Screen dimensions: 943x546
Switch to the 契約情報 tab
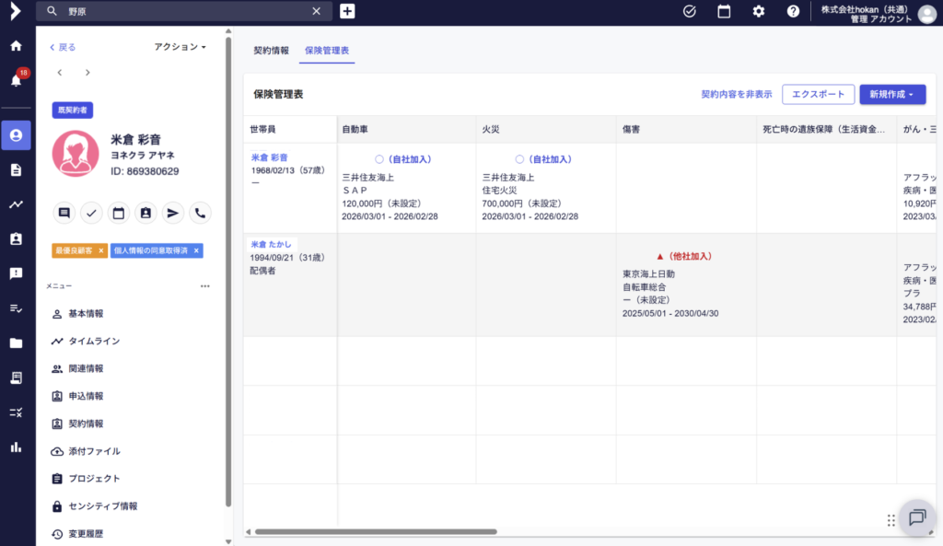271,50
